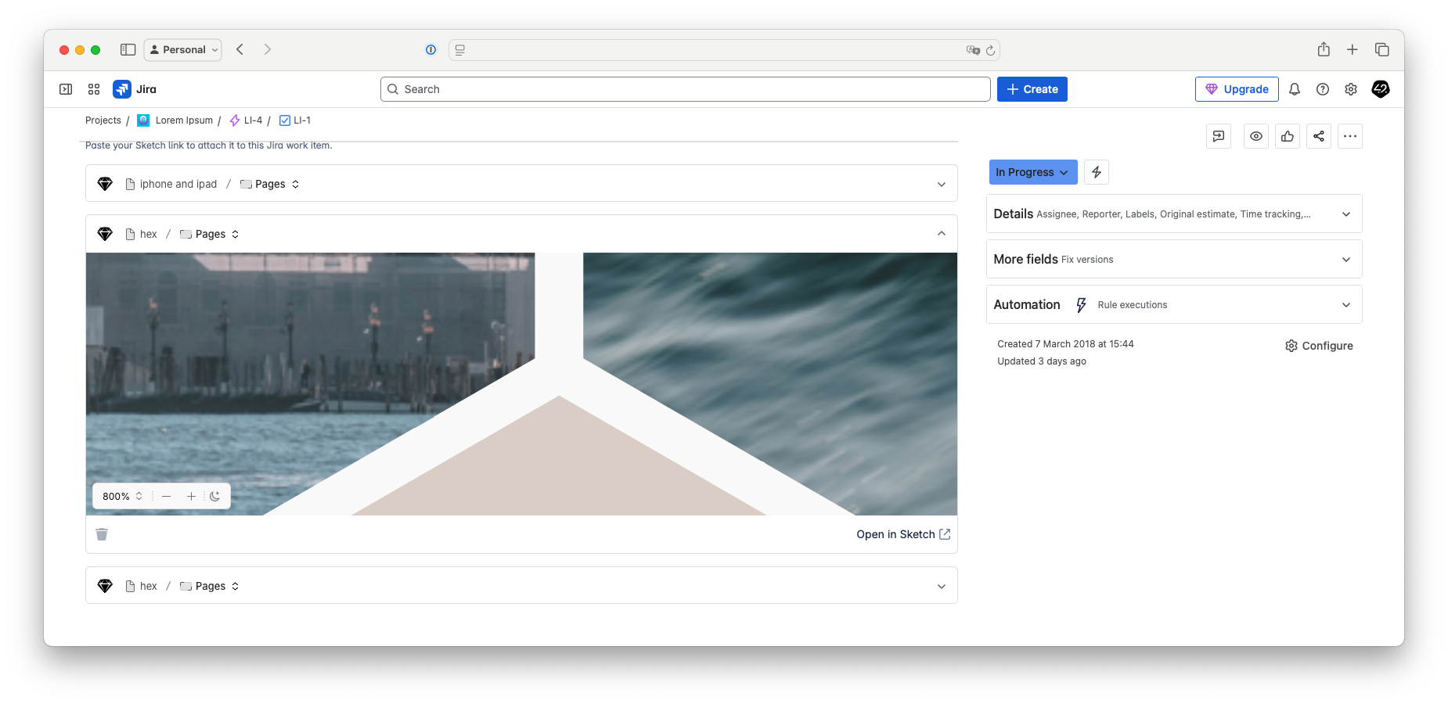This screenshot has width=1448, height=704.
Task: Go to Projects breadcrumb
Action: 103,120
